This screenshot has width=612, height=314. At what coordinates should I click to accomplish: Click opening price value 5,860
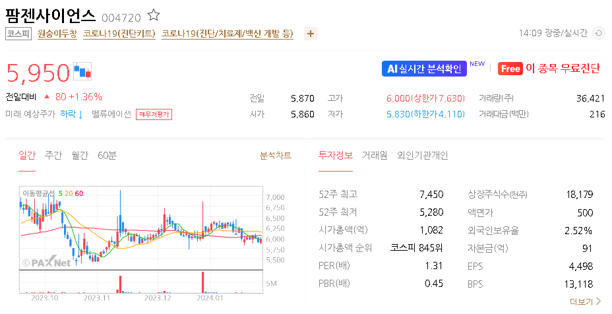[303, 114]
